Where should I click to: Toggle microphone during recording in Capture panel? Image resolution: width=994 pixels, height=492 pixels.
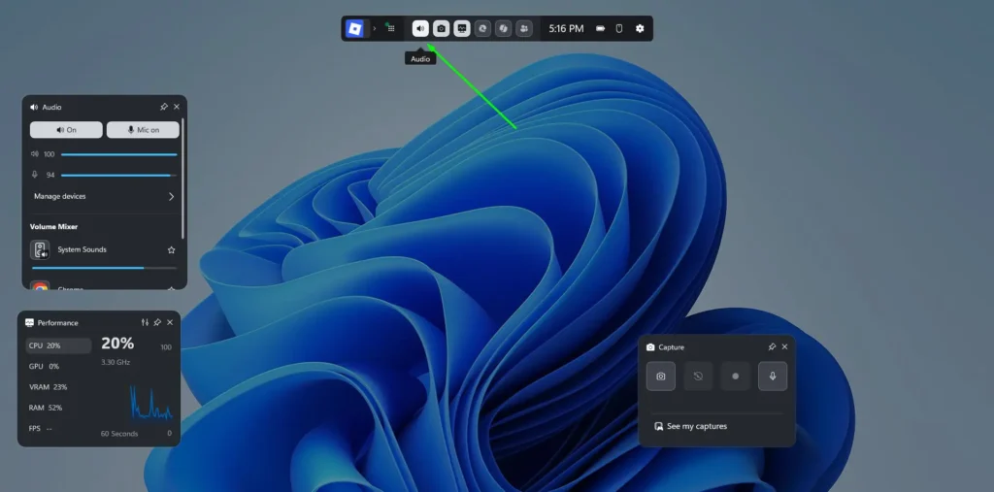[x=773, y=376]
